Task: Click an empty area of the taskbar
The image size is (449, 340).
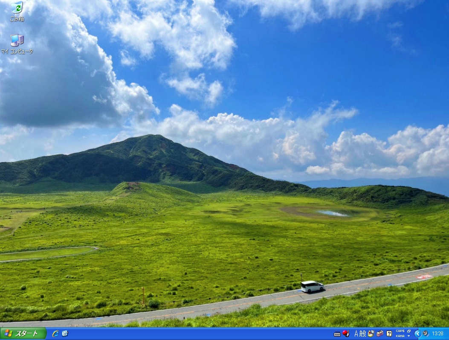Action: pos(192,334)
